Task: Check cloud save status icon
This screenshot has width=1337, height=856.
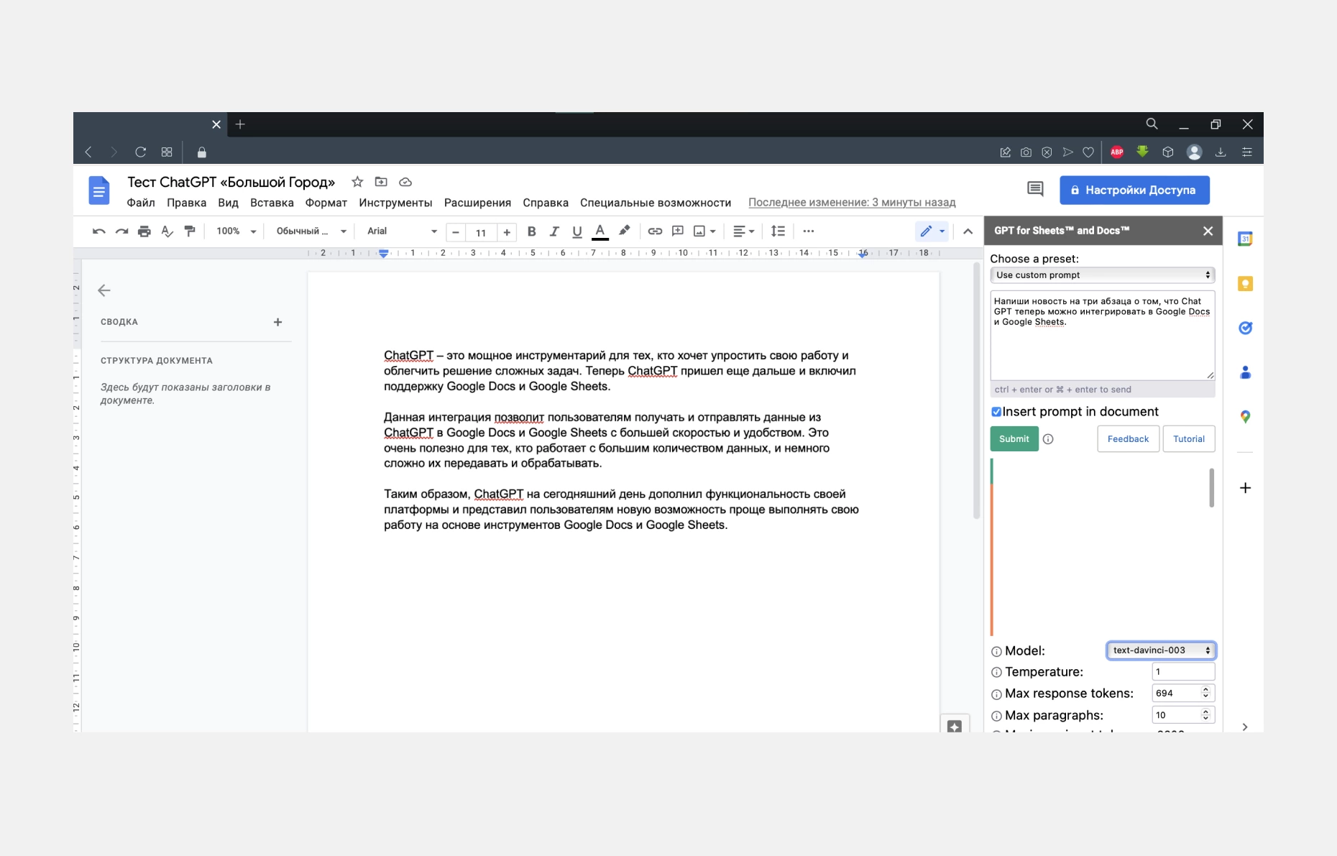Action: click(x=405, y=182)
